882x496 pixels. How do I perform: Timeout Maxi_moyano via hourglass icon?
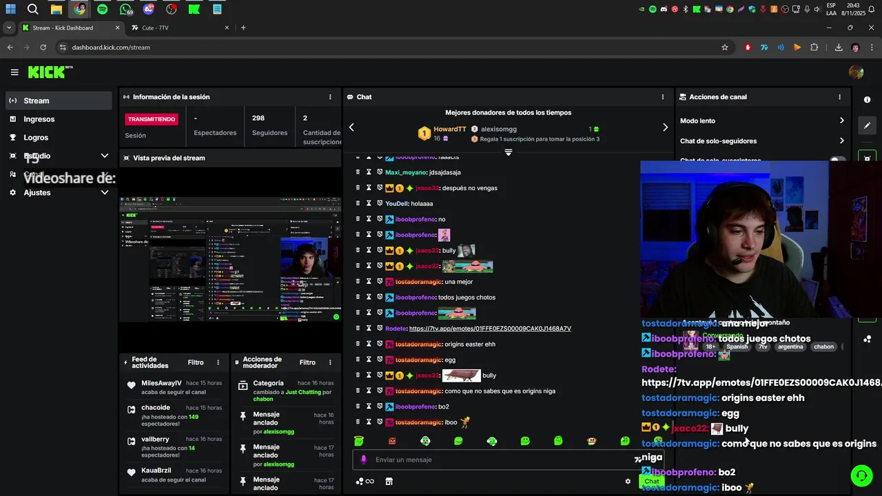(x=369, y=172)
